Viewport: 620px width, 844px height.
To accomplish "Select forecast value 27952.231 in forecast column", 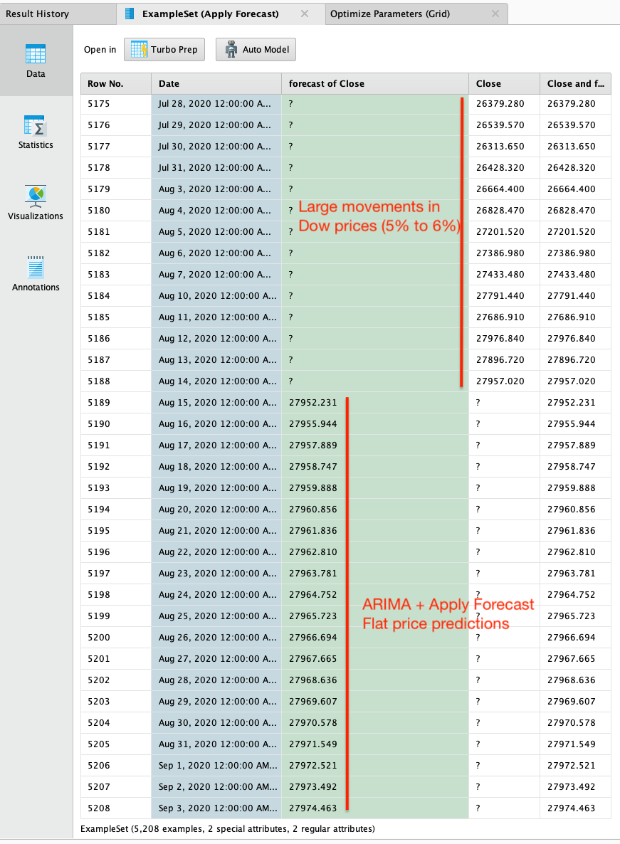I will point(375,403).
